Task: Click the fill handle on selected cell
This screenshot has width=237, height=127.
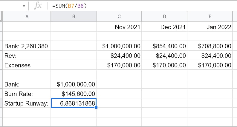Action: pyautogui.click(x=96, y=107)
